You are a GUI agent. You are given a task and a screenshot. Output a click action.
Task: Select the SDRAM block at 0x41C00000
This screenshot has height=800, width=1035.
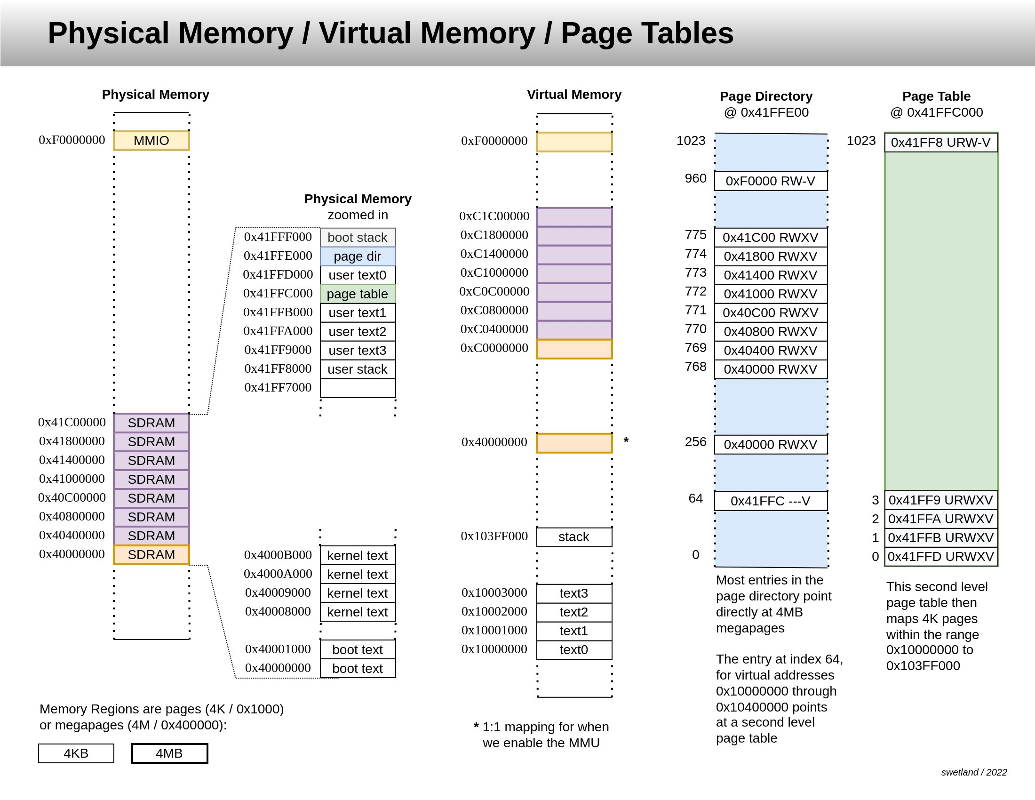(x=151, y=423)
